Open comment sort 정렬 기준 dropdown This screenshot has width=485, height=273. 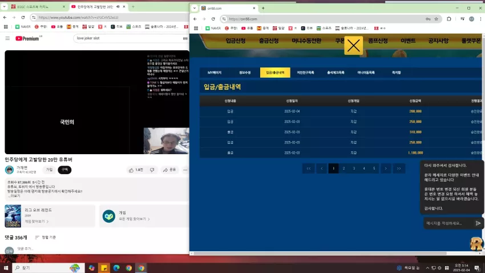click(46, 238)
